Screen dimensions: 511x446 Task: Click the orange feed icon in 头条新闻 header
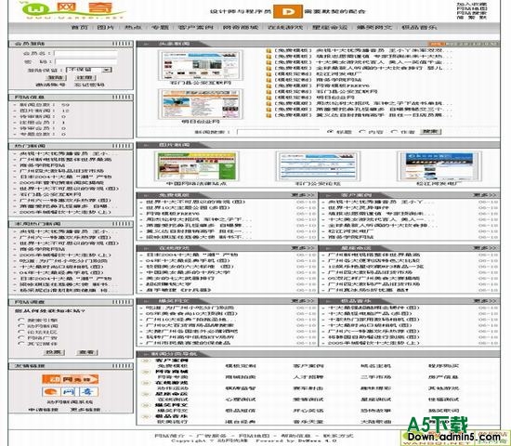coord(437,44)
